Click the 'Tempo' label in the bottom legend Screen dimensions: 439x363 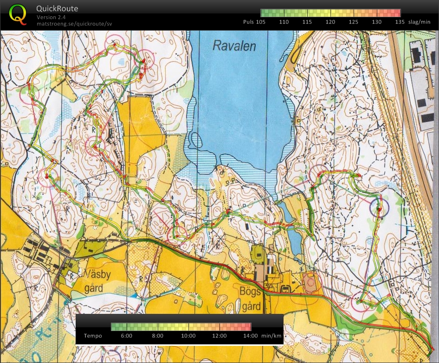pyautogui.click(x=93, y=336)
